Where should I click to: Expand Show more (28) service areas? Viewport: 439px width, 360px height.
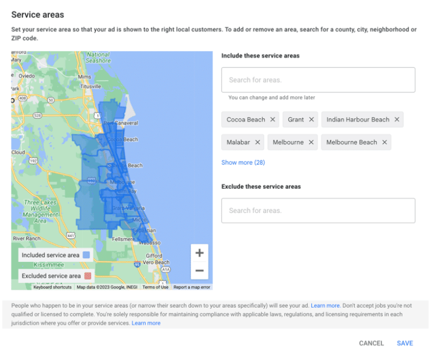243,163
